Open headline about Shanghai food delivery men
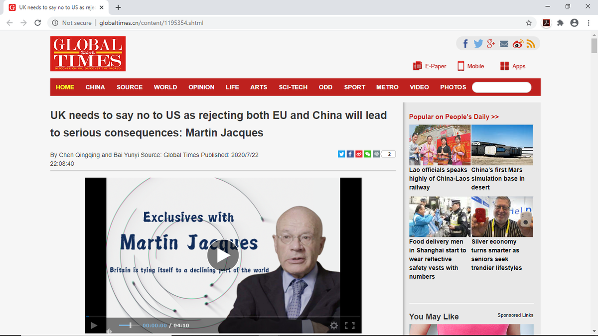Image resolution: width=598 pixels, height=336 pixels. click(438, 259)
